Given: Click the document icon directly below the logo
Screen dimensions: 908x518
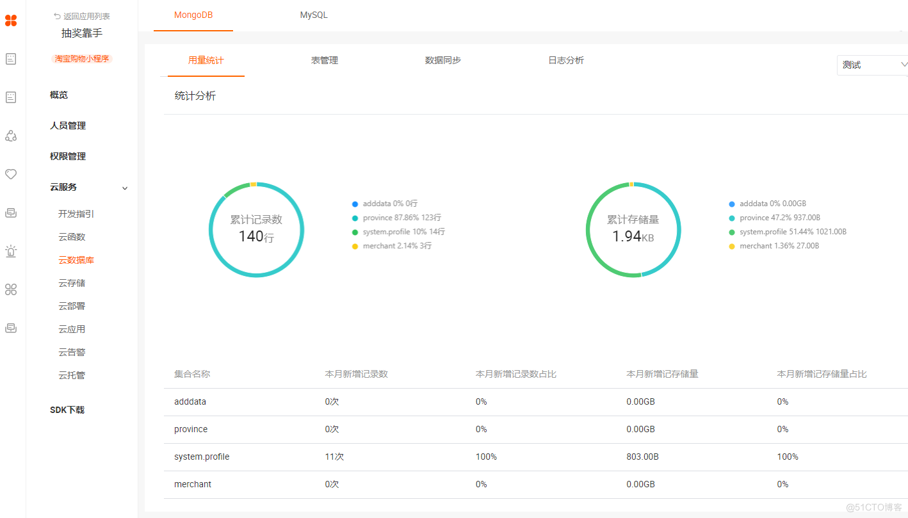Looking at the screenshot, I should [11, 59].
